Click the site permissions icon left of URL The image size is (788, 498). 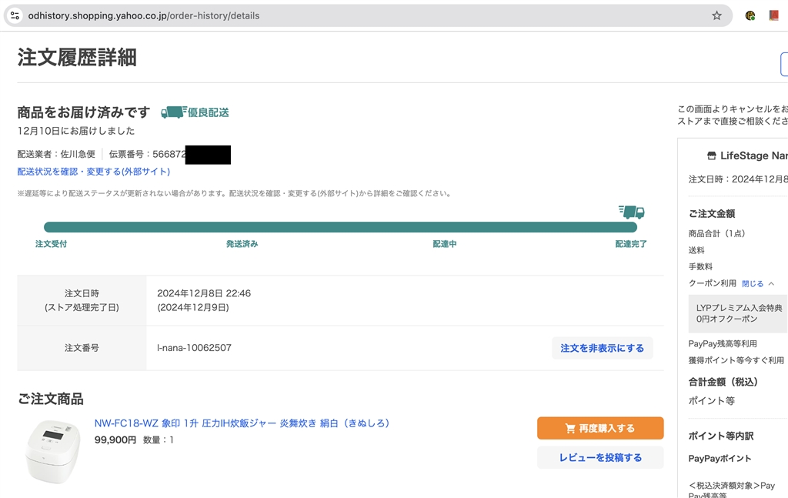click(x=14, y=15)
